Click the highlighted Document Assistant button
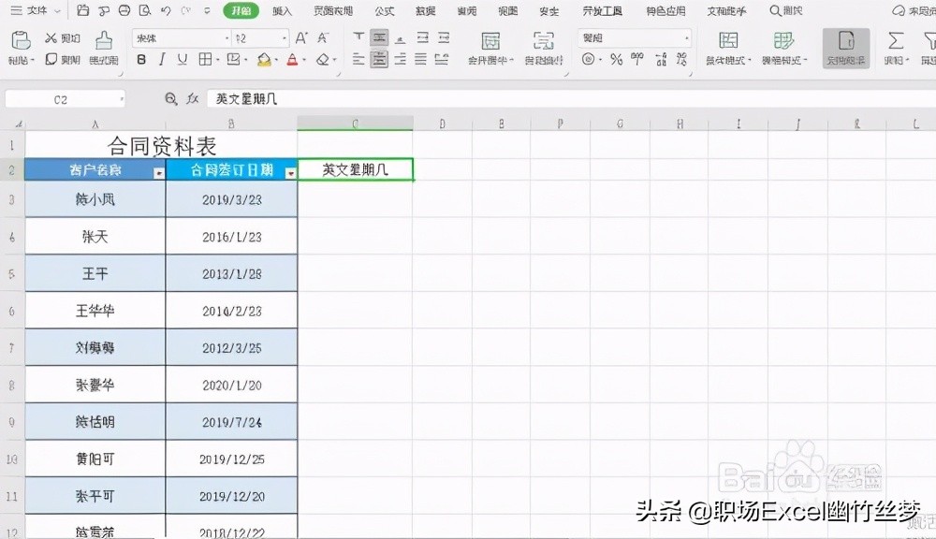The height and width of the screenshot is (539, 936). point(846,47)
